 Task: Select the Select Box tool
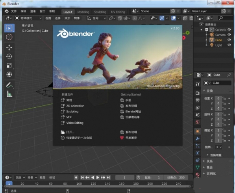(9, 28)
